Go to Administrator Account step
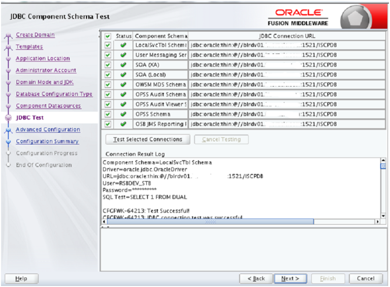Screen dimensions: 390x287 pyautogui.click(x=46, y=70)
